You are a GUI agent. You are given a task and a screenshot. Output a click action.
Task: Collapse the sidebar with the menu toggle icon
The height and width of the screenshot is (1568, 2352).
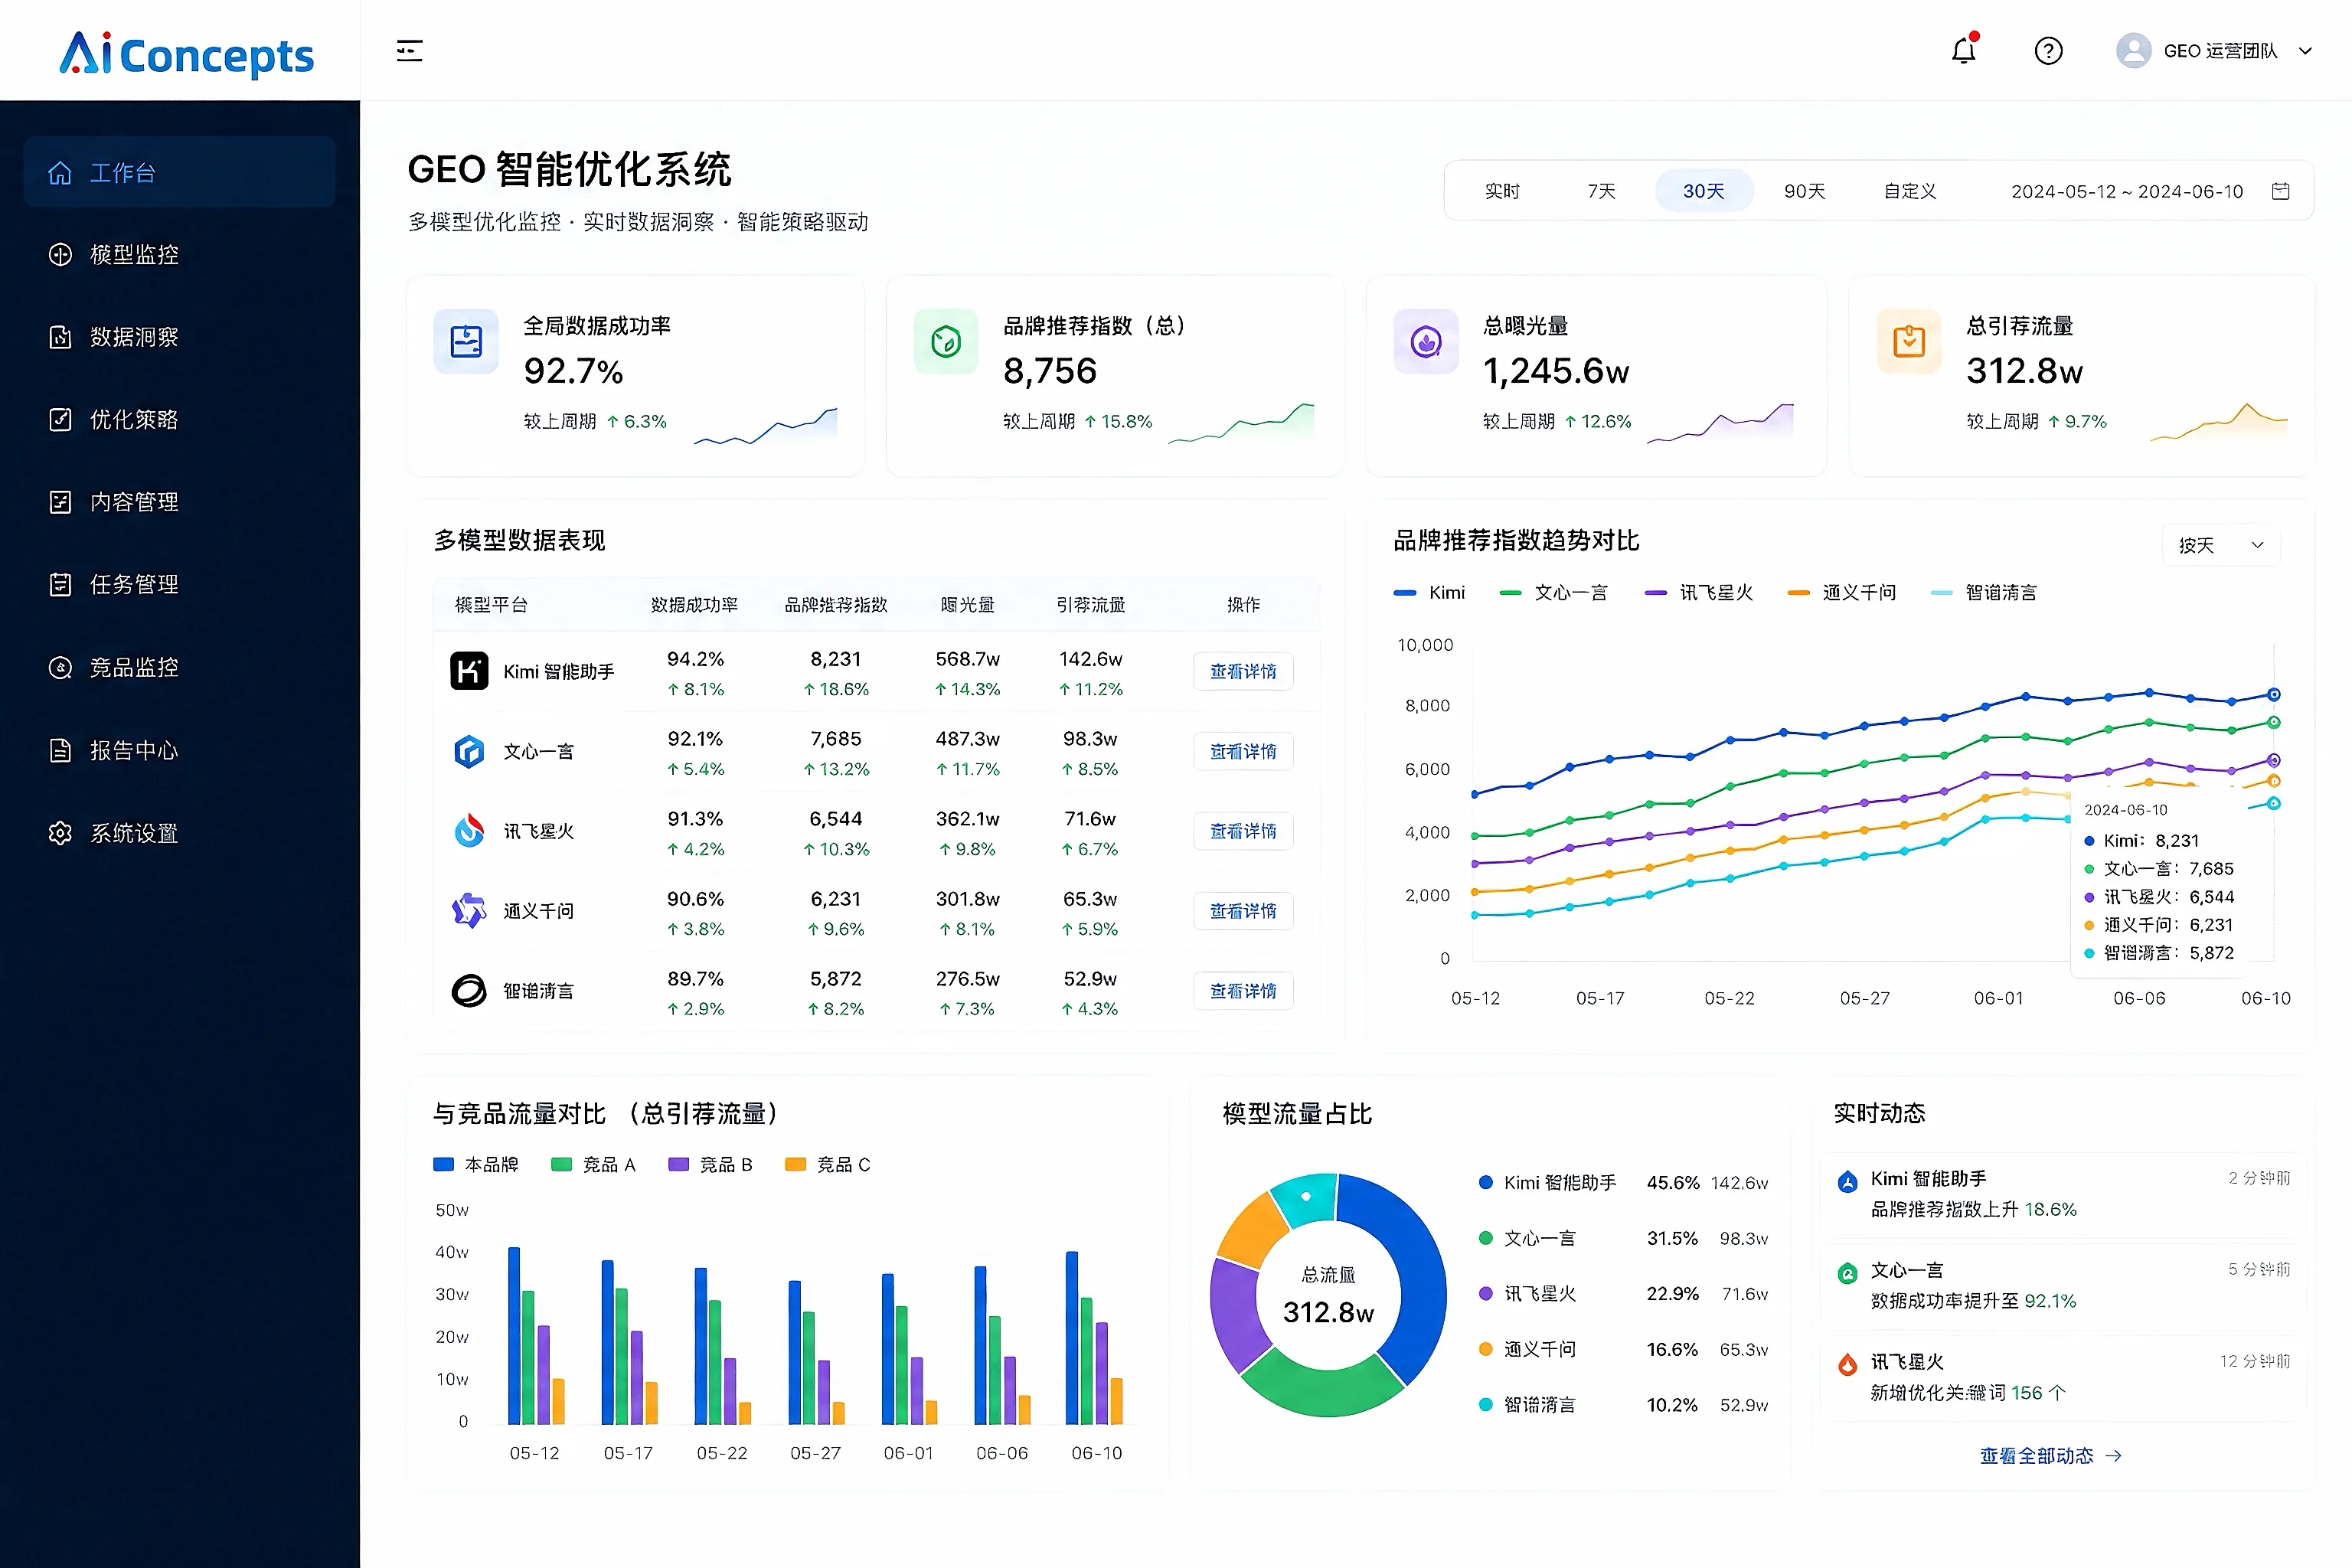point(409,51)
